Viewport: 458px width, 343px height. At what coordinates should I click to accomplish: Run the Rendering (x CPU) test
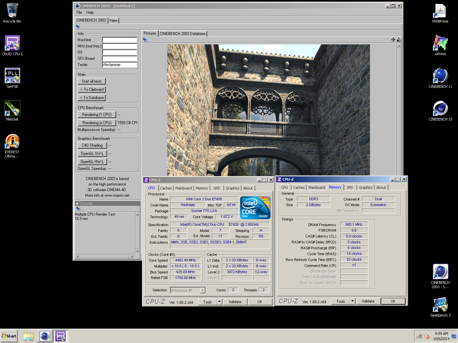point(97,123)
